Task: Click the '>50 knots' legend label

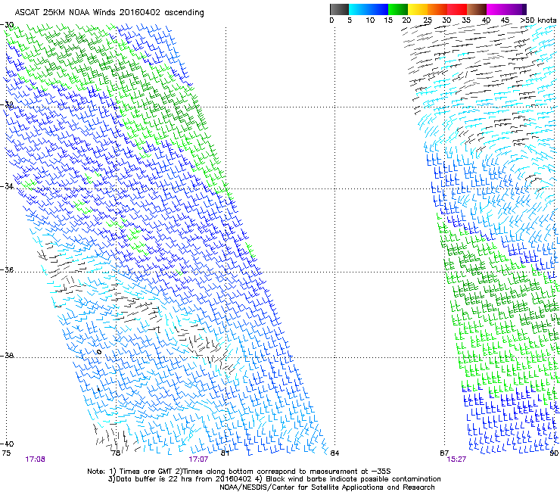Action: (538, 20)
